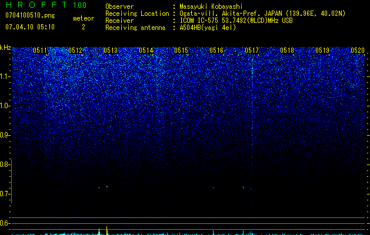
Task: Select observer name Masayuki Kobayashi
Action: click(211, 6)
